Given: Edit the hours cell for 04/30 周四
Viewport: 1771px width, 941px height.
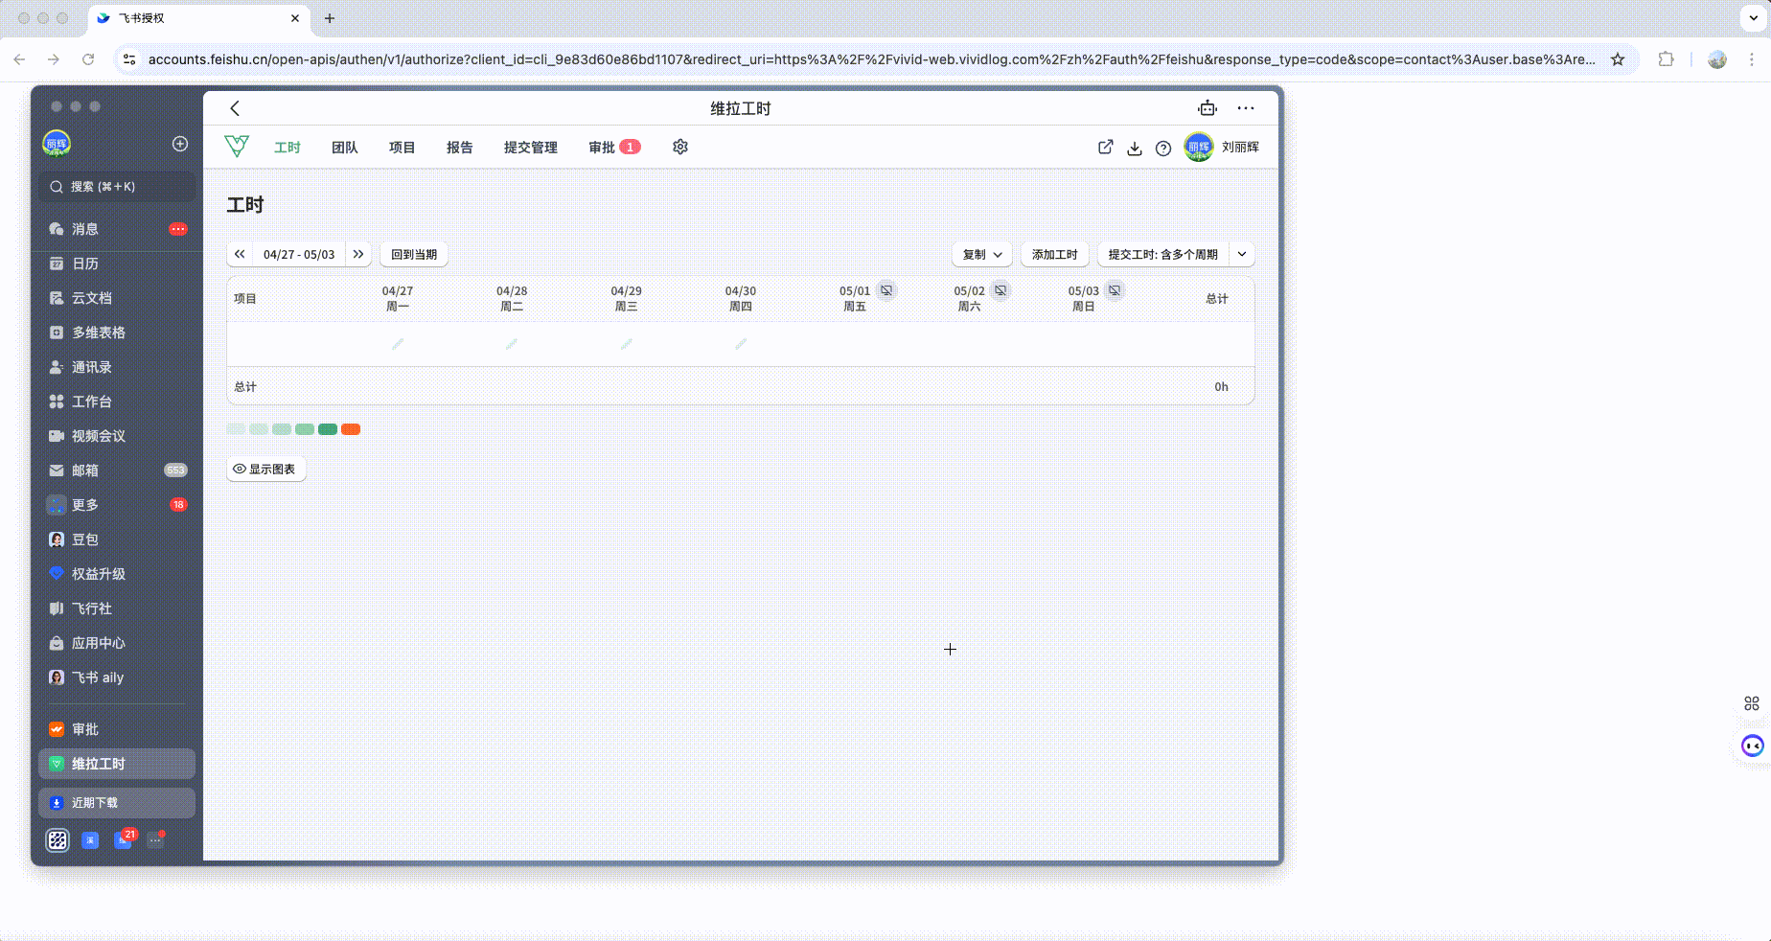Looking at the screenshot, I should [x=741, y=344].
